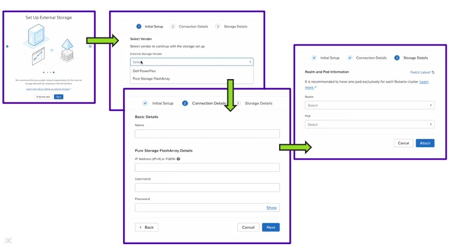Image resolution: width=452 pixels, height=247 pixels.
Task: Open the External Storage Vendor dropdown
Action: 192,62
